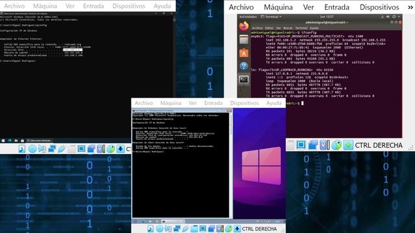Image resolution: width=415 pixels, height=233 pixels.
Task: Click Windows 10 Start button in the guest
Action: click(x=3, y=141)
